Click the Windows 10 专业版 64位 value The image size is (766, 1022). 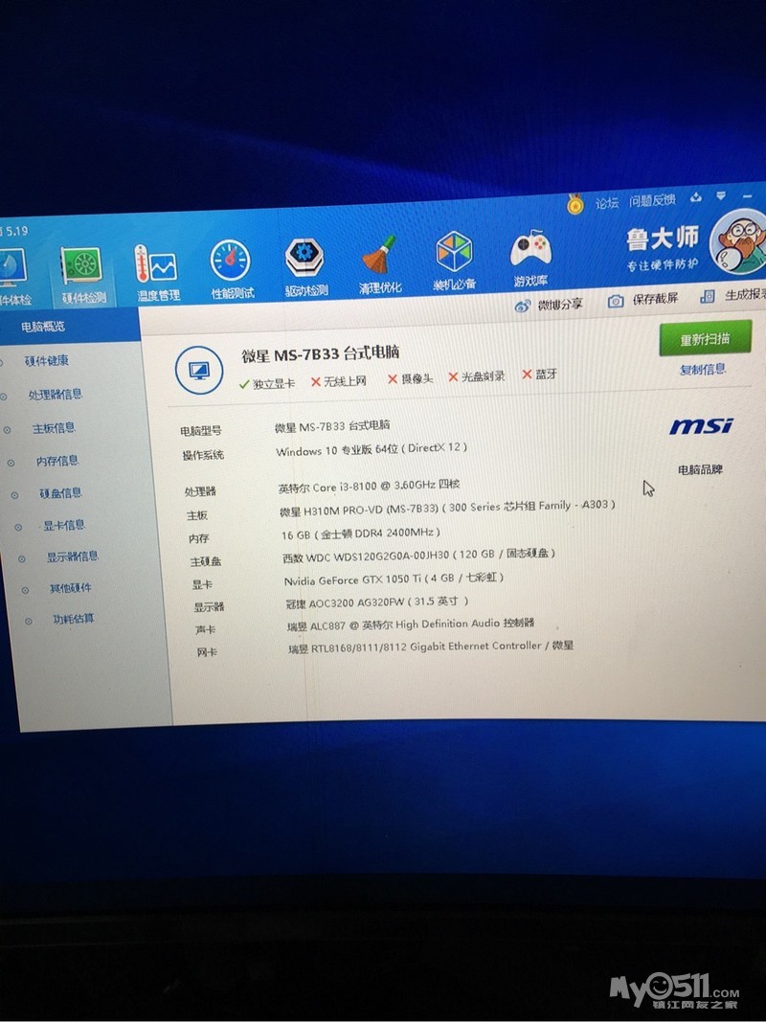point(372,449)
